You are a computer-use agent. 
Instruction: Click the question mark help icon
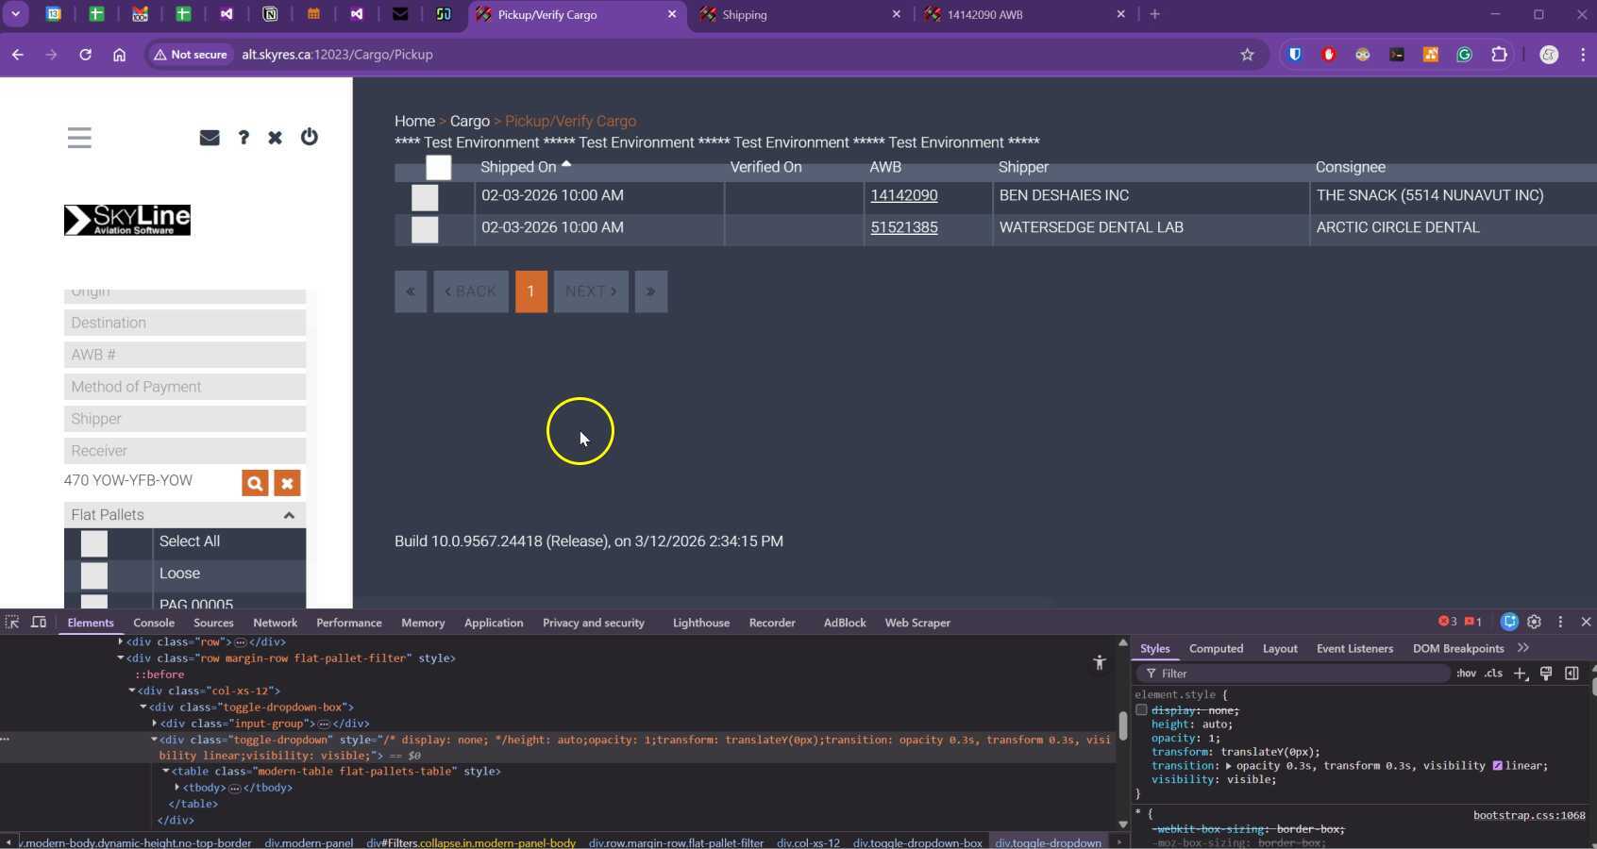coord(244,138)
